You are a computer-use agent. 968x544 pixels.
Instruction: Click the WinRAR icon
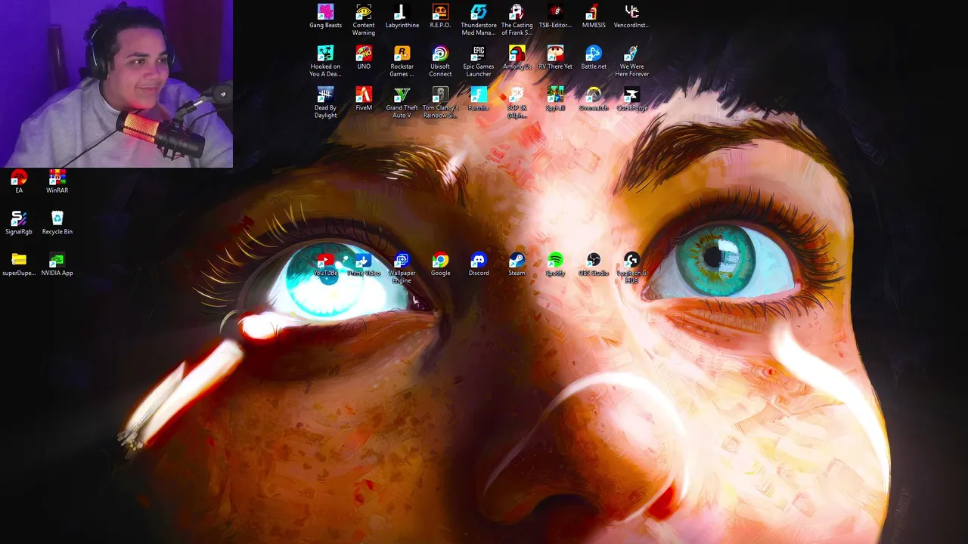pyautogui.click(x=57, y=181)
